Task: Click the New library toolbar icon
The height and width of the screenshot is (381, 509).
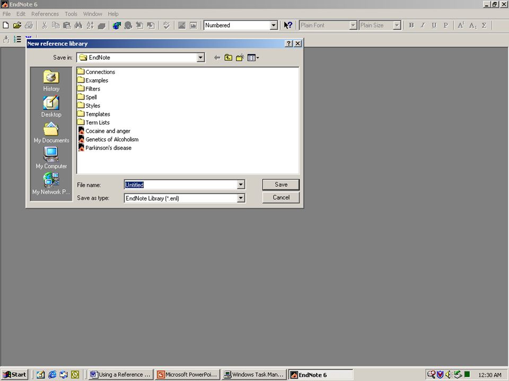Action: pos(6,25)
